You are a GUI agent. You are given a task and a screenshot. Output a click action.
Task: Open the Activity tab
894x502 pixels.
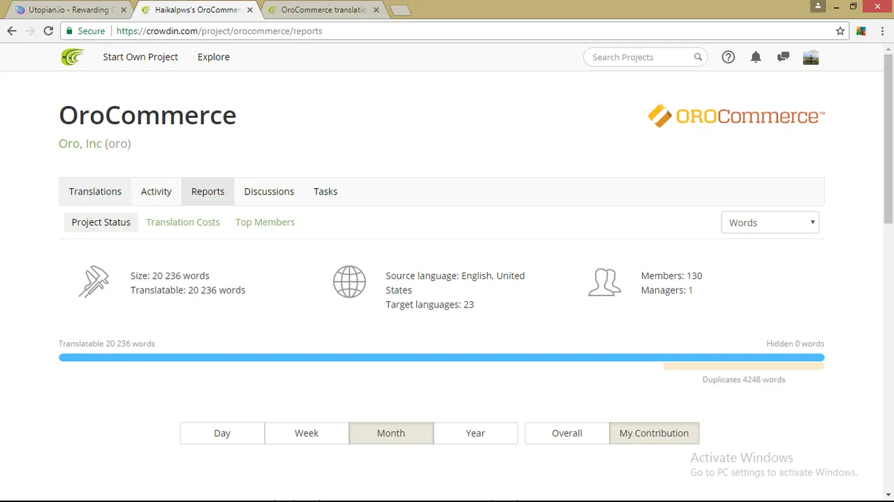(x=156, y=191)
